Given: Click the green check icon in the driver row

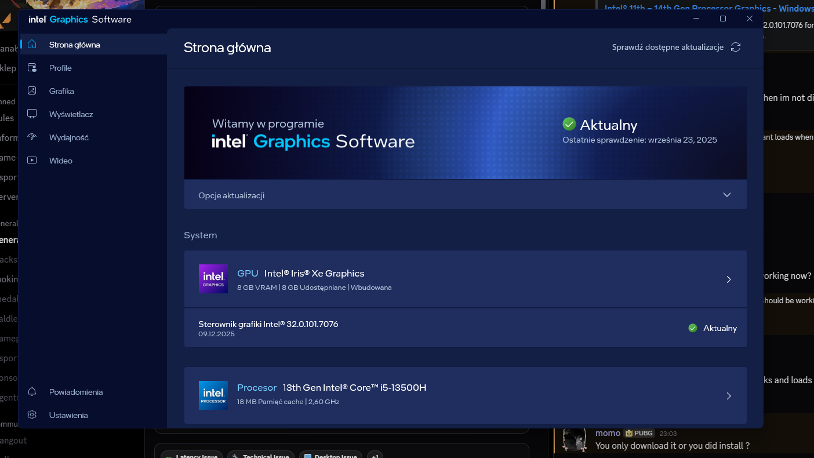Looking at the screenshot, I should coord(692,328).
